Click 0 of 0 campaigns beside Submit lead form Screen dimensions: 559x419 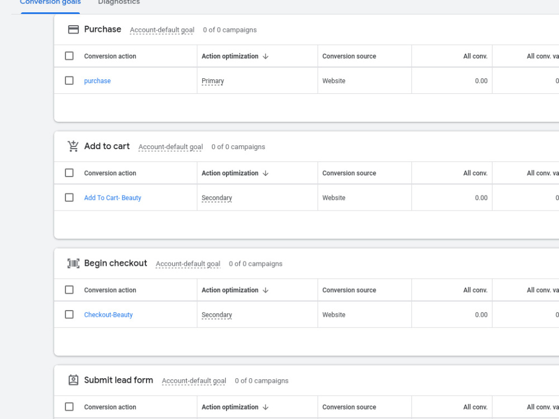click(262, 380)
